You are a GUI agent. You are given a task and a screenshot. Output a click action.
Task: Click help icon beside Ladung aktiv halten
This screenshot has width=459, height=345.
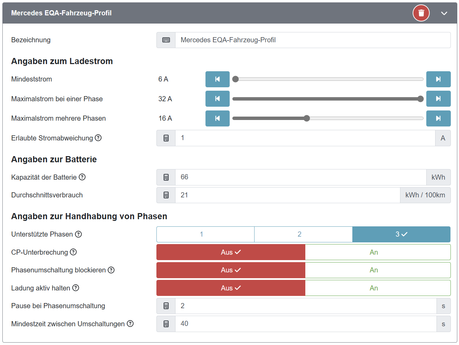point(76,288)
